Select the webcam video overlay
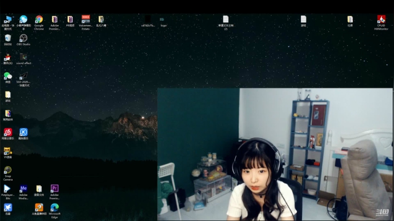 (275, 154)
